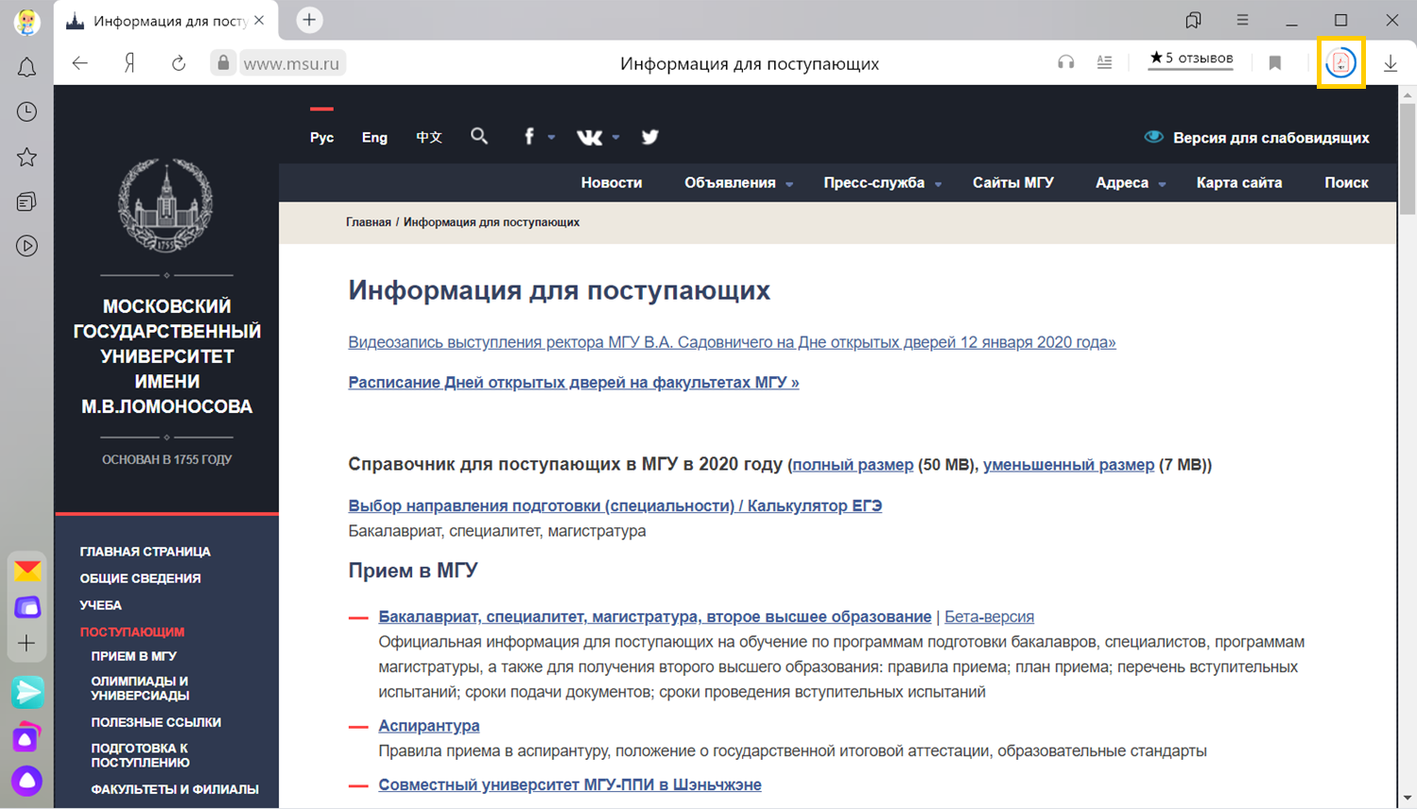
Task: Enable version for visually impaired
Action: [x=1256, y=138]
